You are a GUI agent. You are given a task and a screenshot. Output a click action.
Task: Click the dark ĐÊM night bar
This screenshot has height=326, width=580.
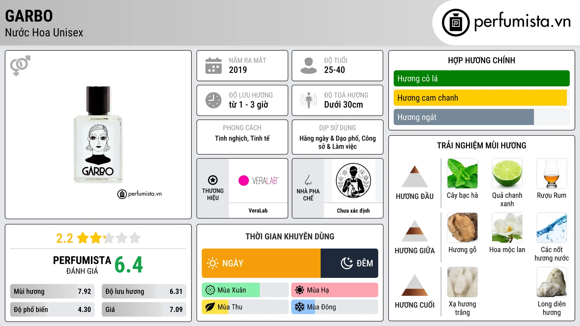click(349, 263)
